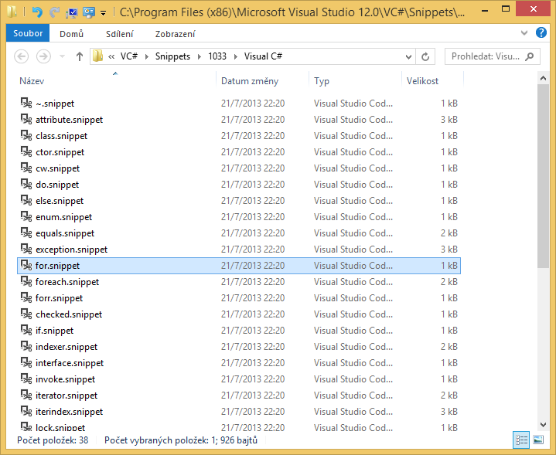
Task: Maximize the Explorer window
Action: 506,8
